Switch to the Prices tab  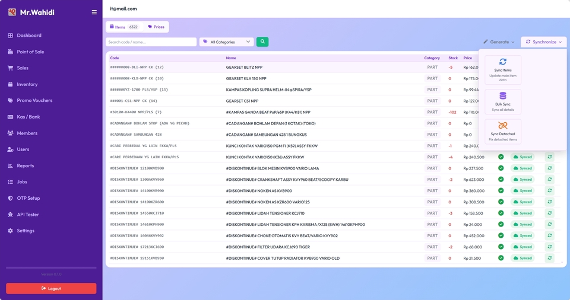(156, 27)
